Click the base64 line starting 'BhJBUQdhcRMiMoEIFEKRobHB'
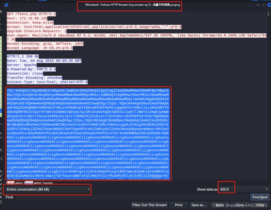Screen dimensions: 271x210 point(88,125)
